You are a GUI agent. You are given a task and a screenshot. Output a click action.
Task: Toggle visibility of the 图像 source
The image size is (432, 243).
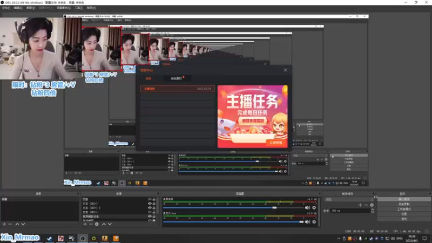[x=150, y=199]
